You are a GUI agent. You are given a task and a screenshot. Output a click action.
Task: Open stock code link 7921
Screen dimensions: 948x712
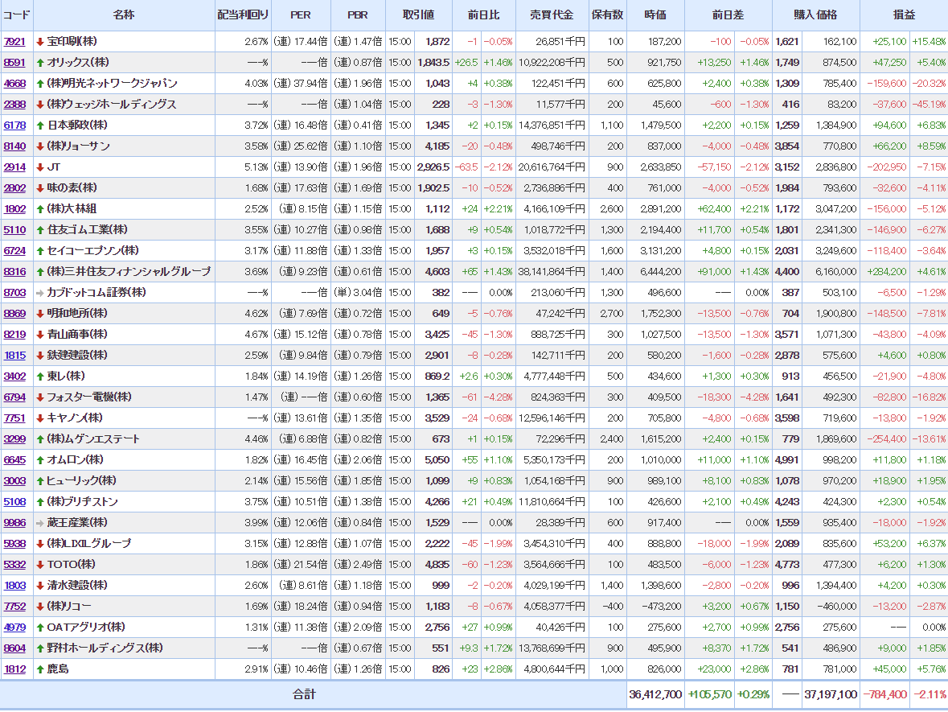pos(14,42)
